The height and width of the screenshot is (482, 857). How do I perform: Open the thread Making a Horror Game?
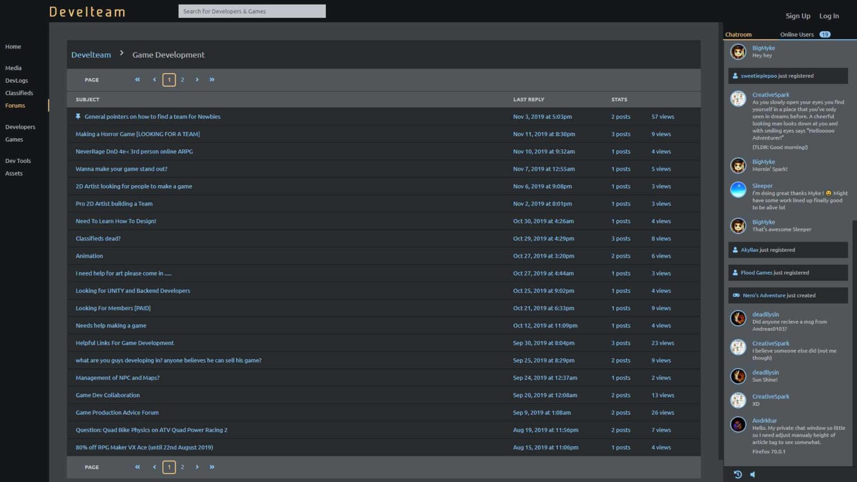(138, 134)
